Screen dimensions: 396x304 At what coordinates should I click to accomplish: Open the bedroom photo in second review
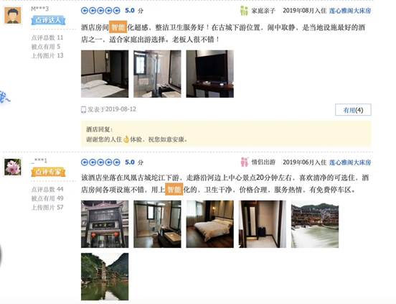tap(210, 224)
